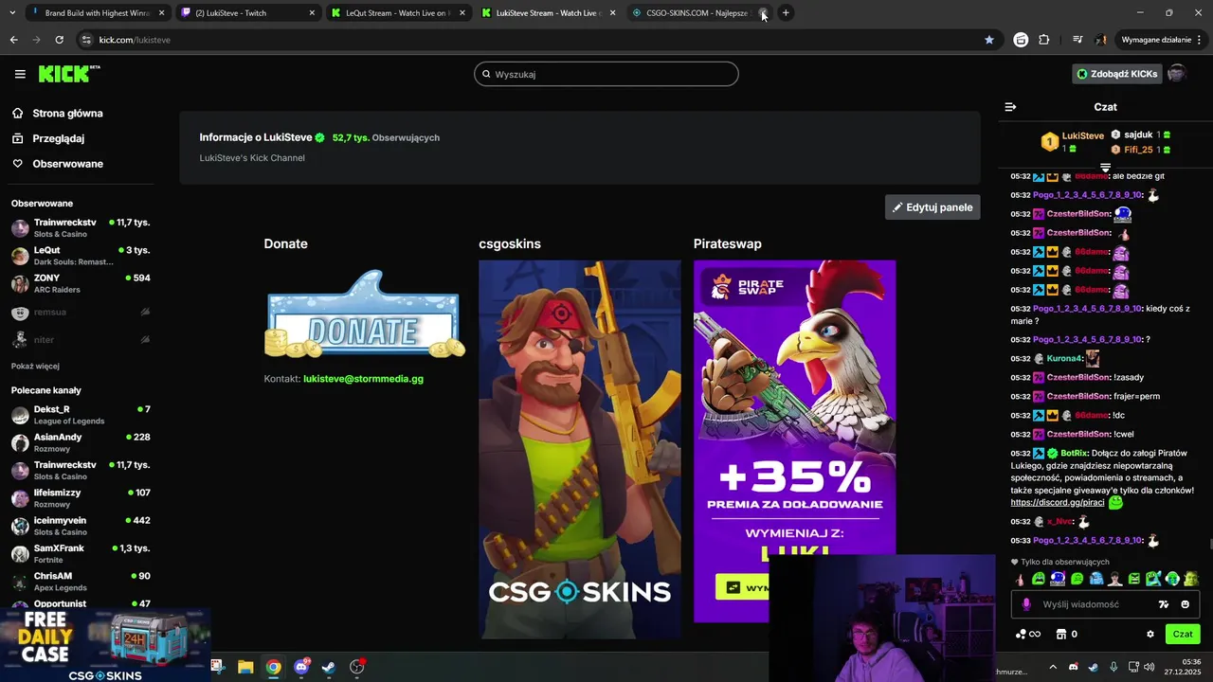Open Trainwreckstv in followed channels
The width and height of the screenshot is (1213, 682).
tap(81, 228)
